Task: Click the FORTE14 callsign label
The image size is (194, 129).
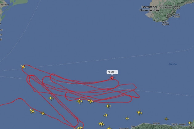Action: tap(112, 72)
